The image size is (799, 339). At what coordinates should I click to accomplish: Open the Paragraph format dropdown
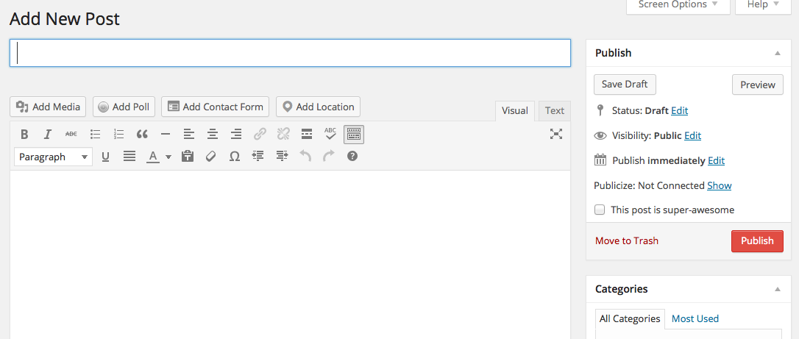pyautogui.click(x=53, y=157)
